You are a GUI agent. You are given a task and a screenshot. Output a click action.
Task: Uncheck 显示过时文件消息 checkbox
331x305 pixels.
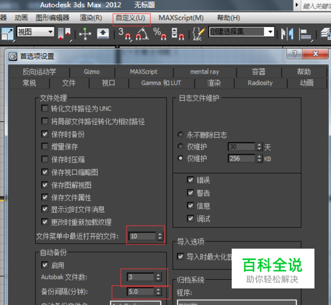pos(45,209)
